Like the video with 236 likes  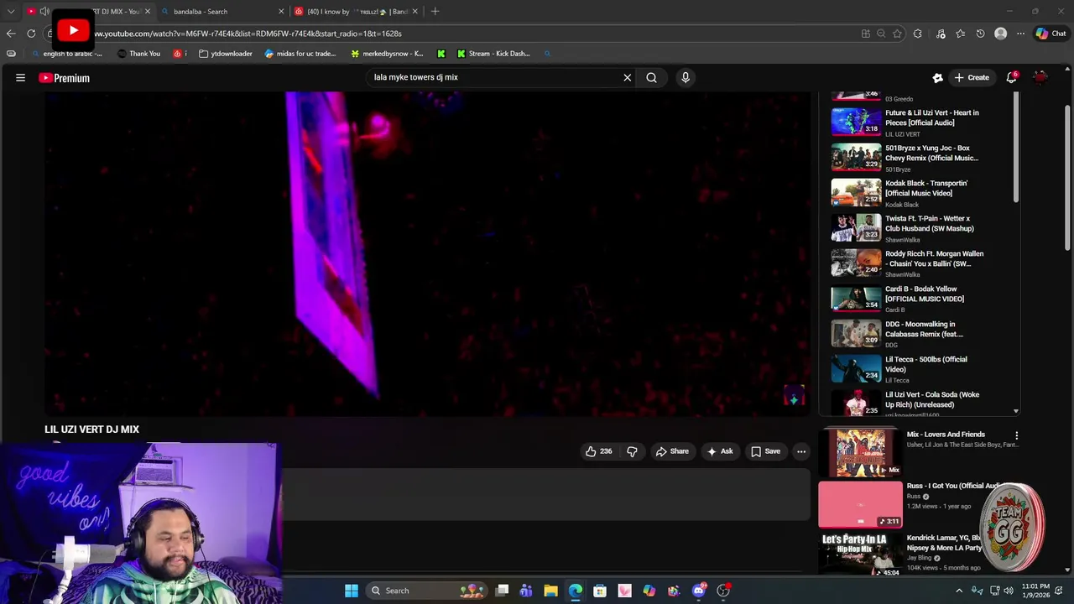pyautogui.click(x=598, y=451)
